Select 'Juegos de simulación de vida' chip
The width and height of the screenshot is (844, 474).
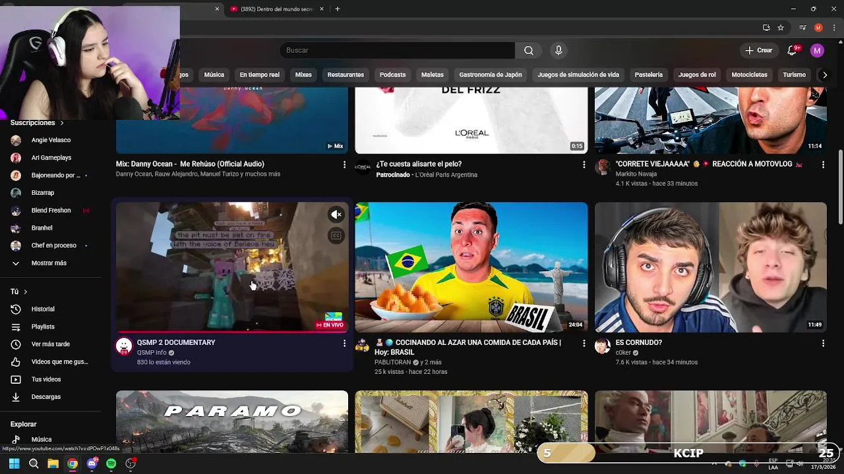point(578,75)
